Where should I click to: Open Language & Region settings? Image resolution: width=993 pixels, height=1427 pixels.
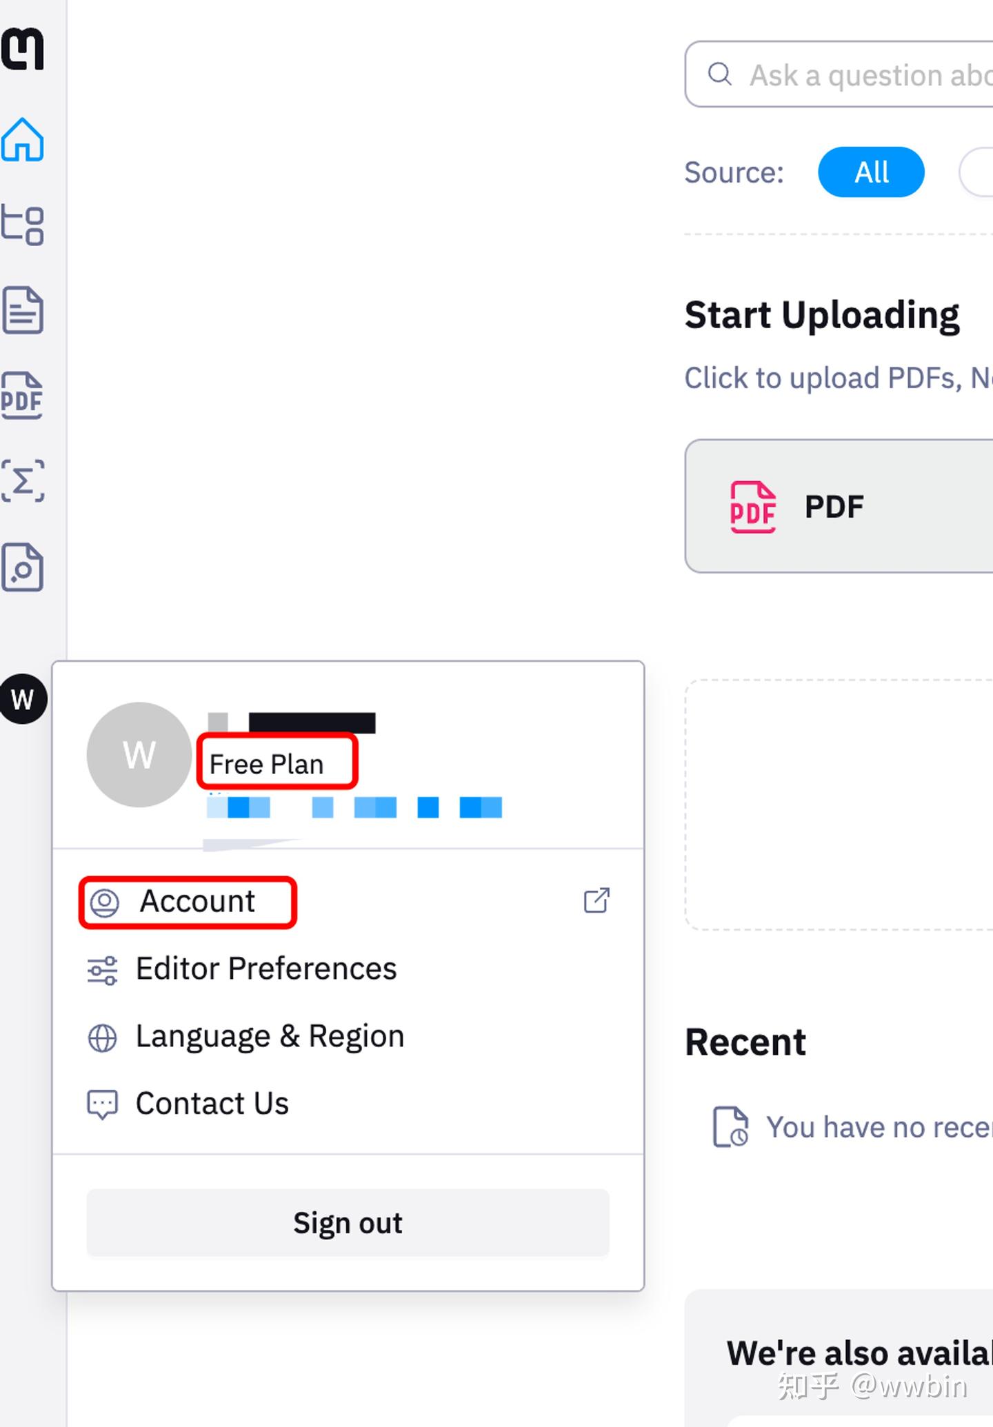point(269,1036)
